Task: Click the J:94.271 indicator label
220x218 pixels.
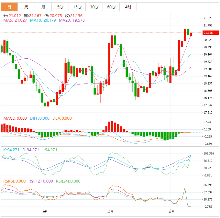Action: (x=49, y=150)
